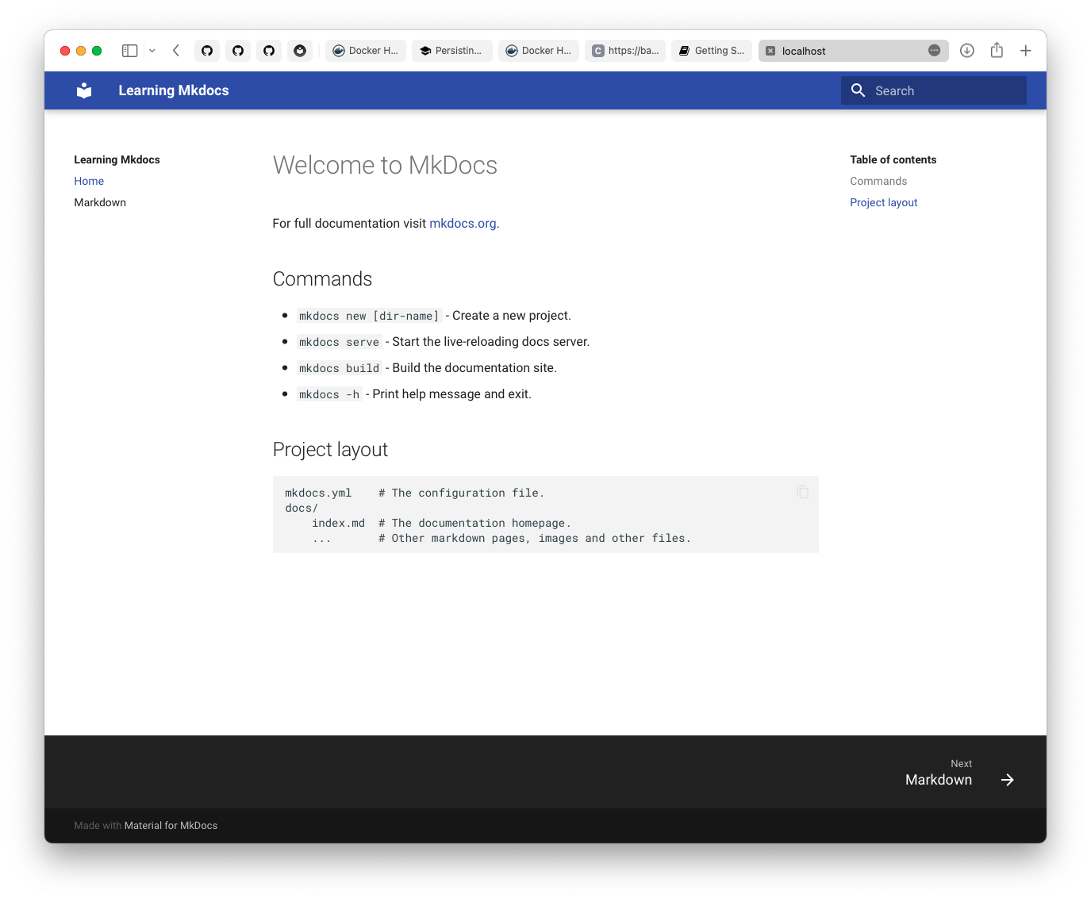This screenshot has width=1091, height=902.
Task: Switch to the https://ba... tab
Action: point(625,51)
